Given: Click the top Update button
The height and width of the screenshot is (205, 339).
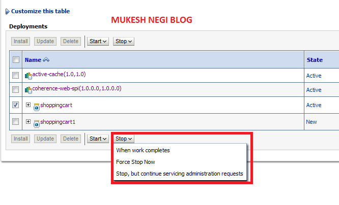Looking at the screenshot, I should coord(45,41).
